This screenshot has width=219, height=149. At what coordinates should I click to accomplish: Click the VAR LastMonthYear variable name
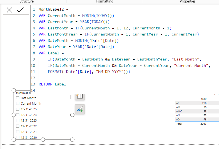pos(63,34)
